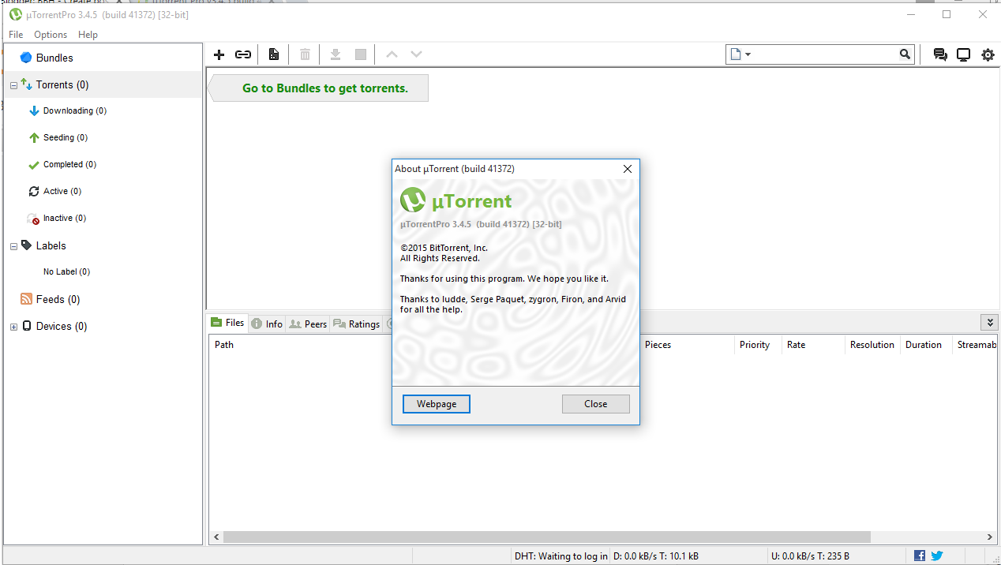Click the detail pane collapse chevron button
The height and width of the screenshot is (565, 1001).
pos(989,322)
